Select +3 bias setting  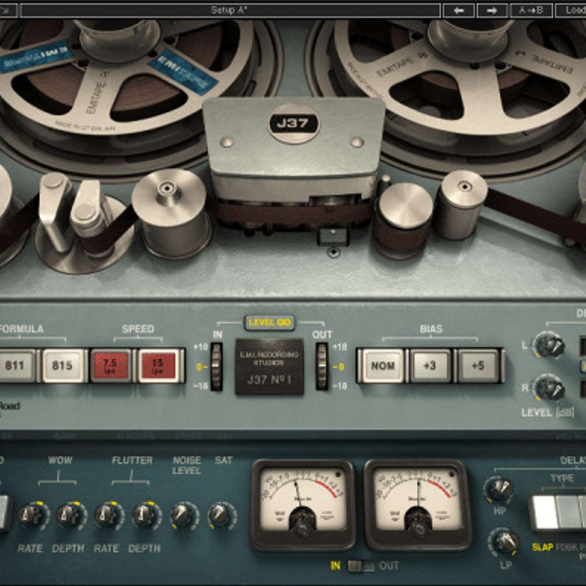tap(430, 365)
